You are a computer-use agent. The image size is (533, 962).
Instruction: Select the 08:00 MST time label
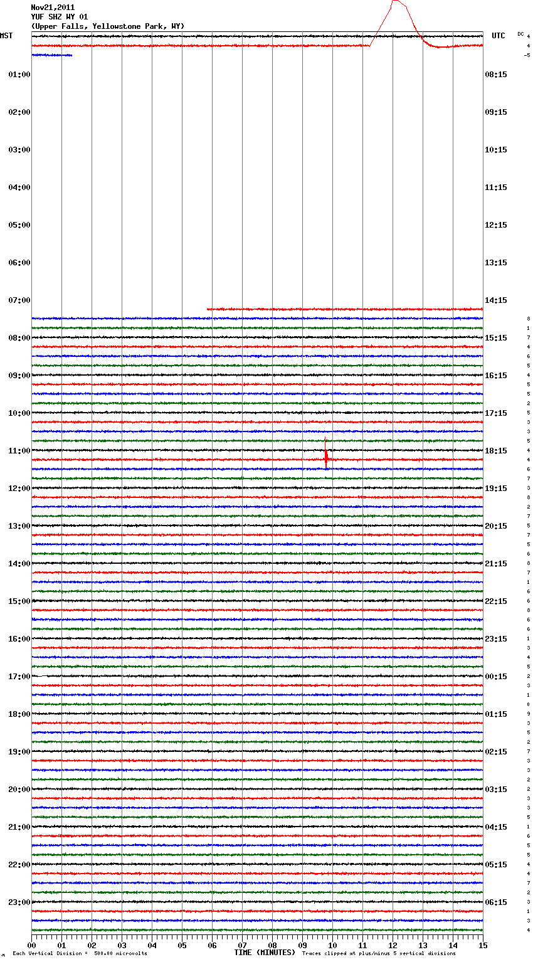(19, 338)
